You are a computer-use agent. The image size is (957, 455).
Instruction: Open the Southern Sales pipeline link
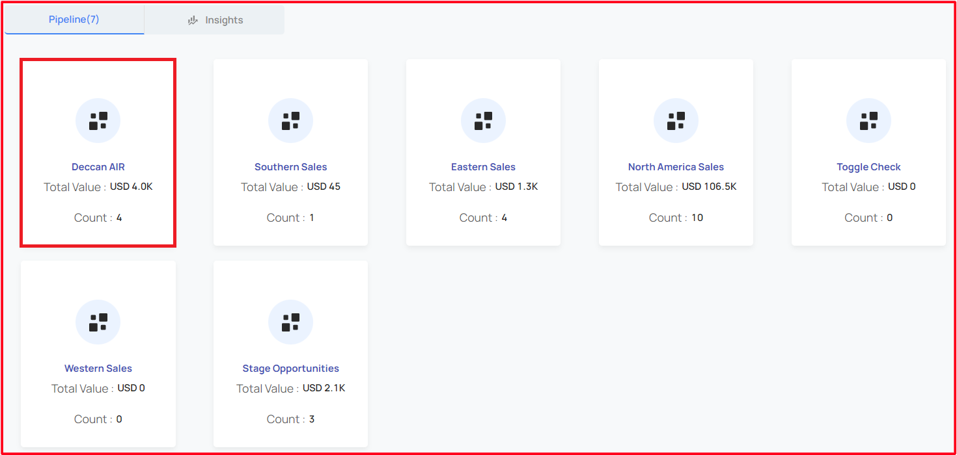pyautogui.click(x=291, y=167)
